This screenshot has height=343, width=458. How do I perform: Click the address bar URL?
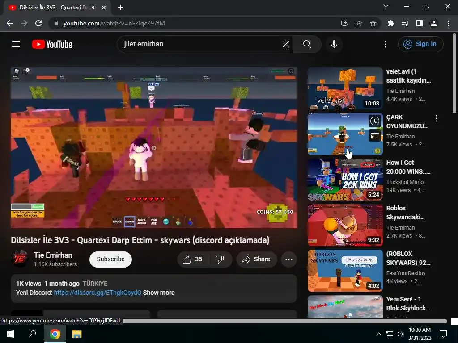tap(114, 23)
